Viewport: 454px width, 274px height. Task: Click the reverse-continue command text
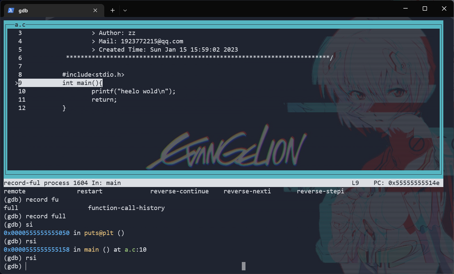179,191
